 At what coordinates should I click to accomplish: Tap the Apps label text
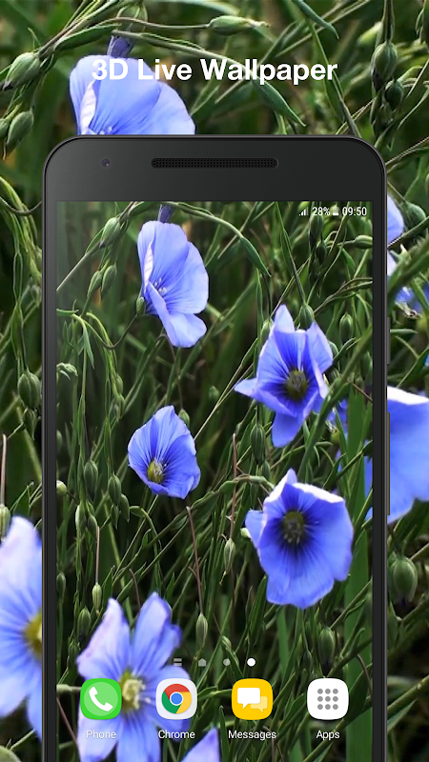pos(328,734)
